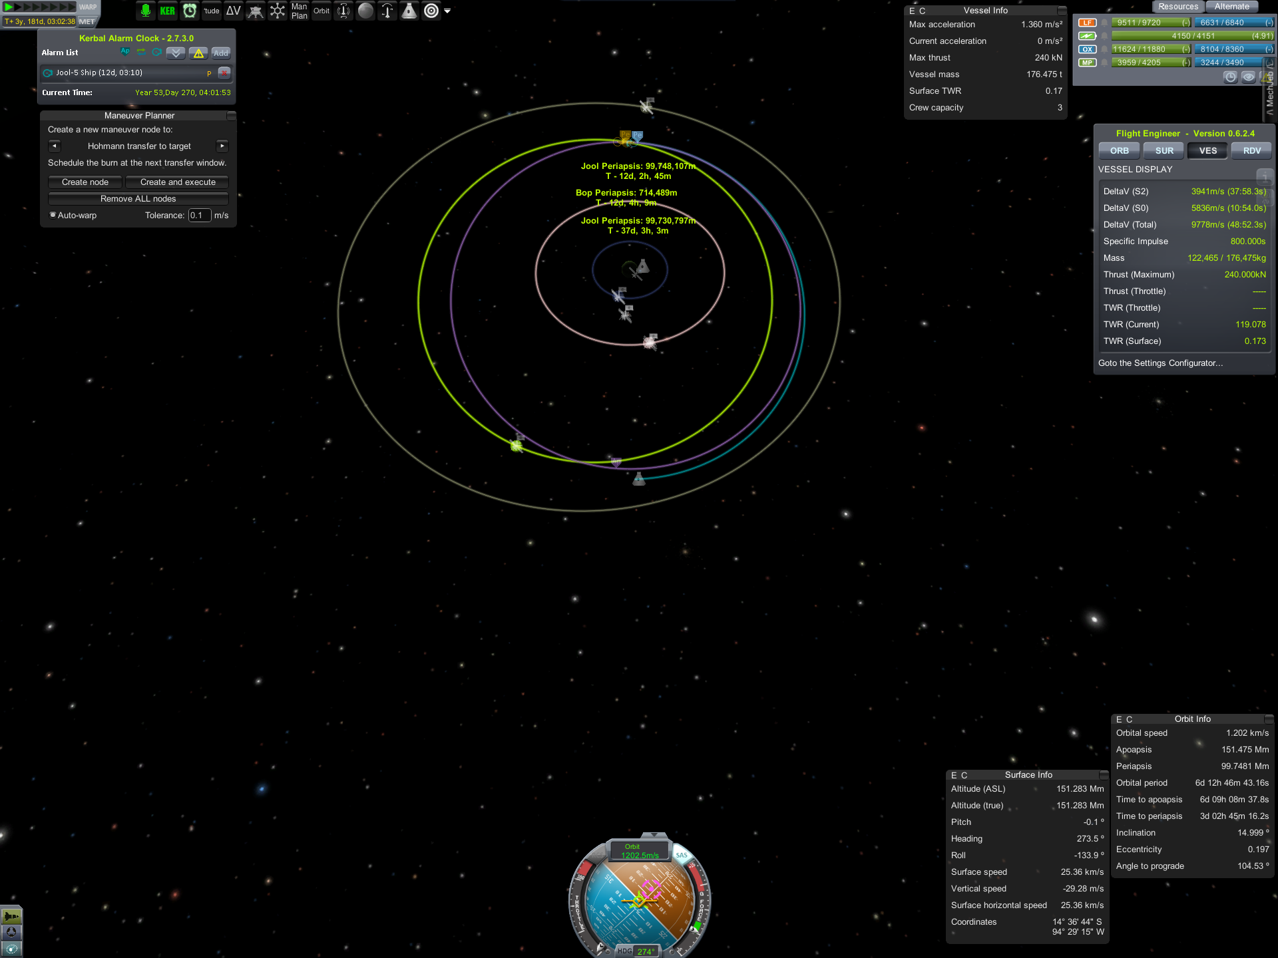
Task: Click the green time warp play arrow
Action: click(9, 7)
